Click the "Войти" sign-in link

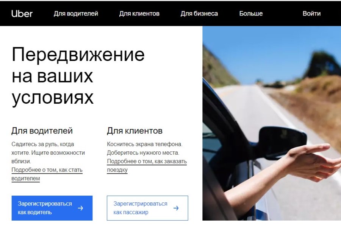point(311,14)
